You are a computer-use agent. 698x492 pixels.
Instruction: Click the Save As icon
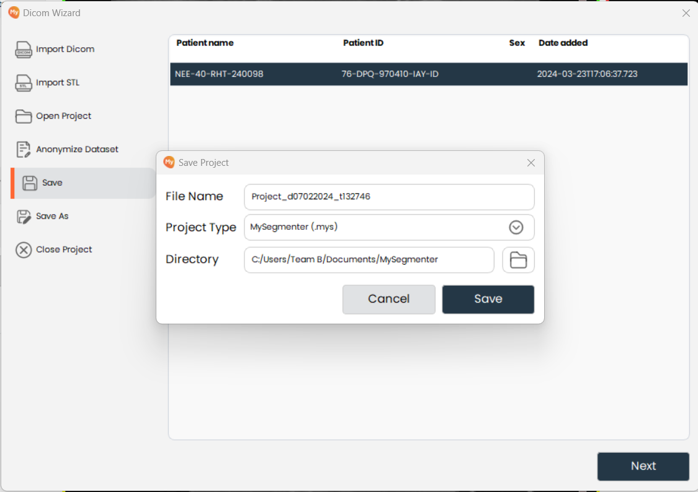[x=23, y=216]
